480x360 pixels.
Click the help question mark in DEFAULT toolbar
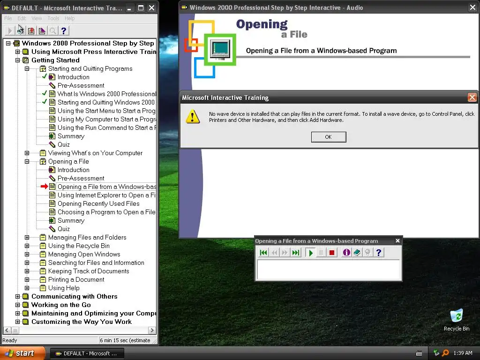[64, 30]
